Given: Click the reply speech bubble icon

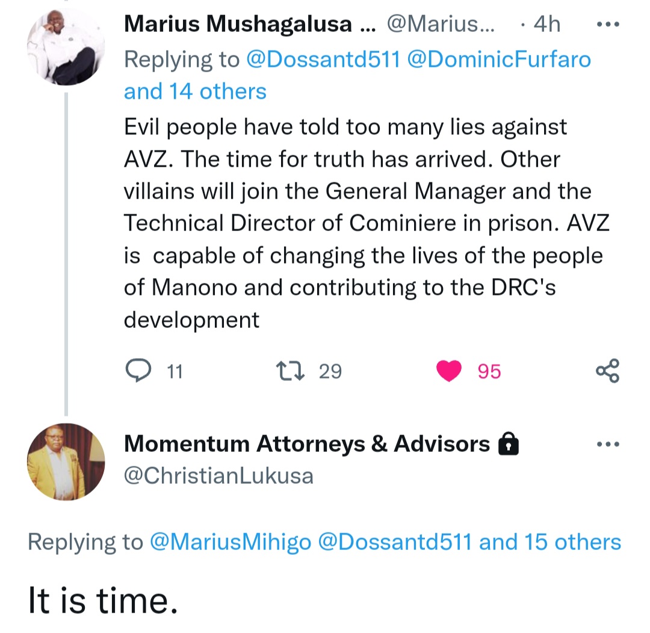Looking at the screenshot, I should click(140, 371).
